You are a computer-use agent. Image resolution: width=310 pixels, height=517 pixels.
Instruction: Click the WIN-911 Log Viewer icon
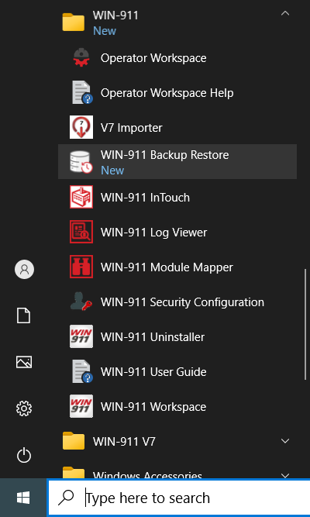click(81, 232)
